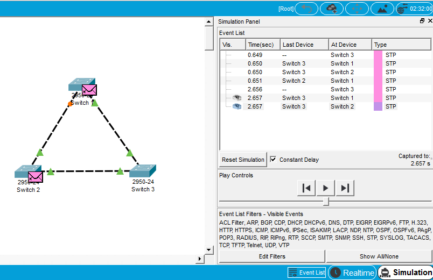Click the play speed slider handle

[x=326, y=201]
